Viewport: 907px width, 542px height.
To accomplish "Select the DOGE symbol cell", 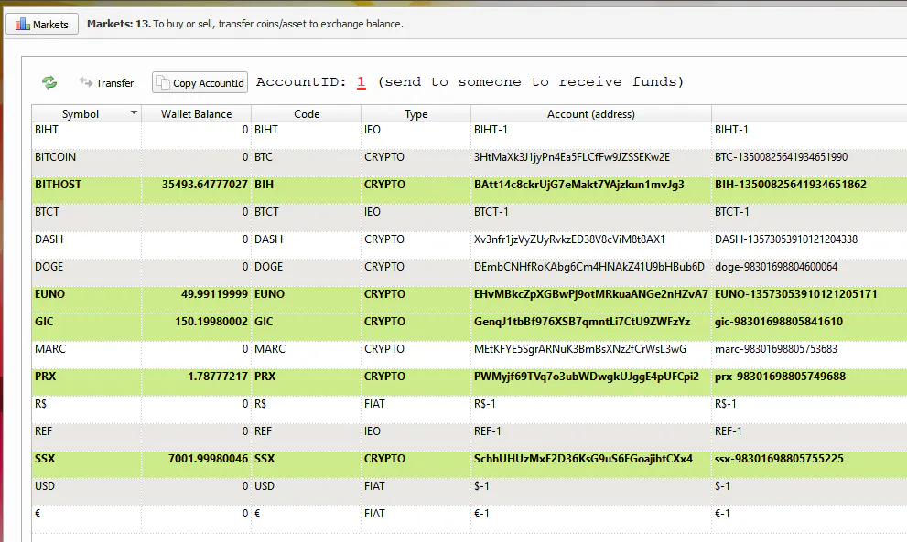I will (86, 272).
